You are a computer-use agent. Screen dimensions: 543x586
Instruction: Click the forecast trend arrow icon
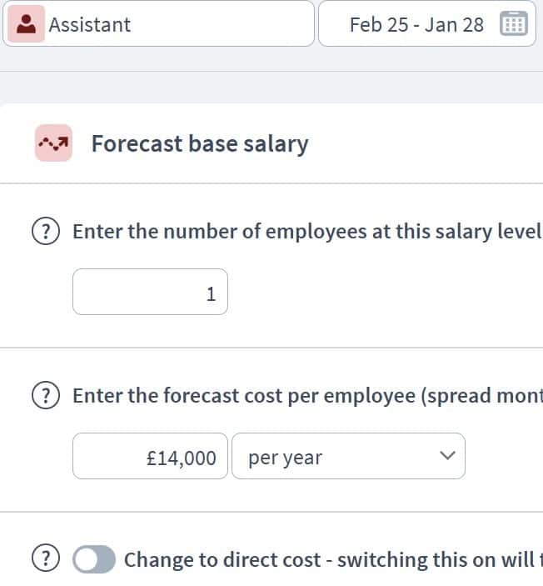[53, 143]
